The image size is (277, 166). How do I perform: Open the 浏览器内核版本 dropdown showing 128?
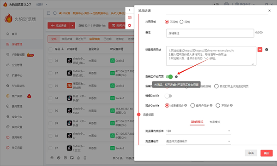pyautogui.click(x=199, y=131)
